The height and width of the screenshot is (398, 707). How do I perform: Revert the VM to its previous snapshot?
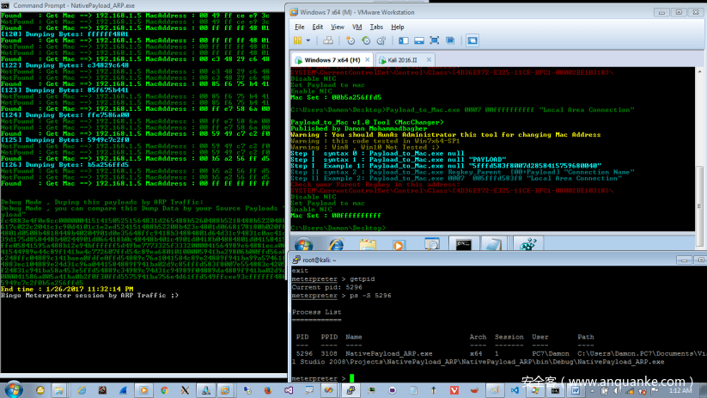pyautogui.click(x=366, y=40)
